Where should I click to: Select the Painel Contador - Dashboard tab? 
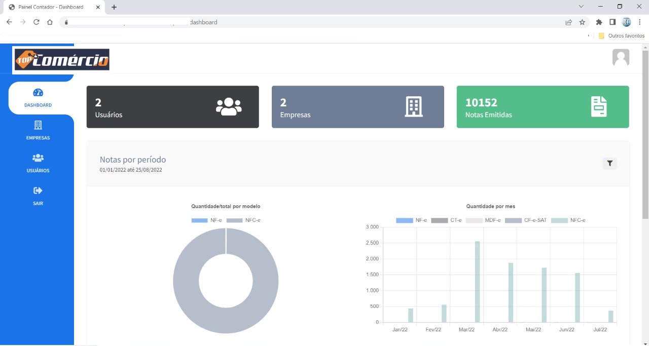point(51,7)
